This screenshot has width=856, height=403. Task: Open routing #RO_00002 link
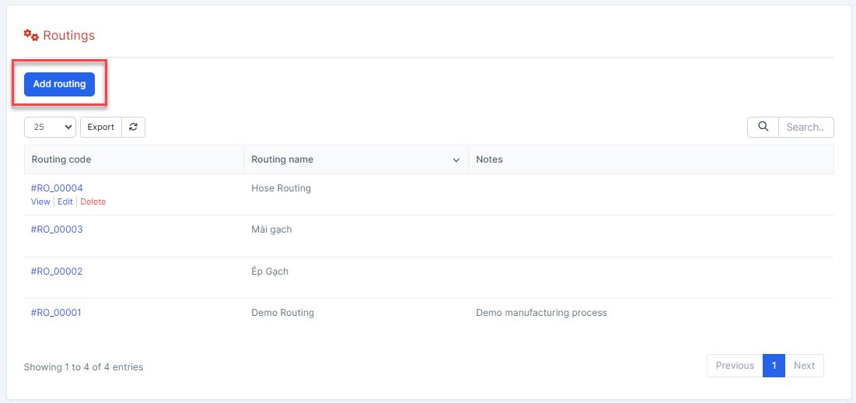tap(57, 272)
